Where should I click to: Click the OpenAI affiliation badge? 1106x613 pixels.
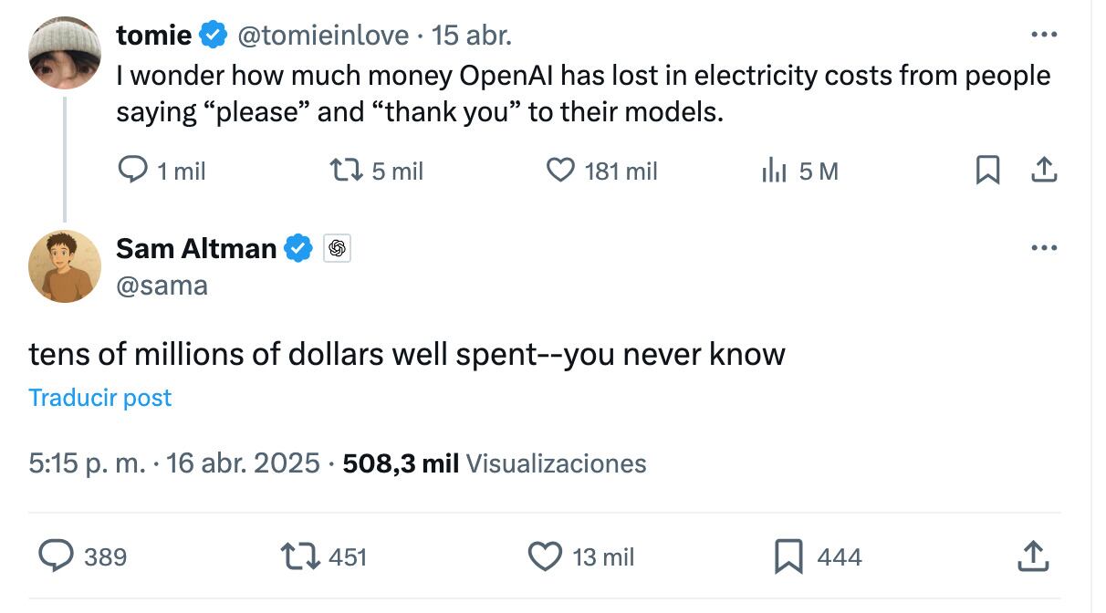tap(337, 248)
